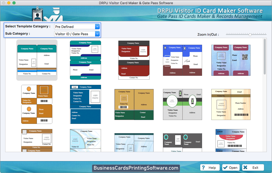Select the light blue QR code template

coord(231,60)
